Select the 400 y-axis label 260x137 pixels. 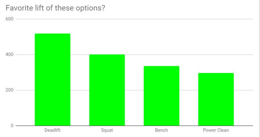pos(10,55)
